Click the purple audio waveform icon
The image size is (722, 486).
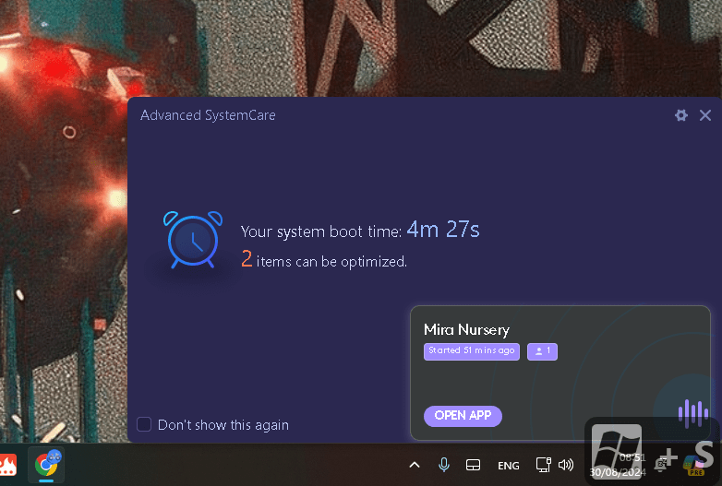(x=693, y=412)
